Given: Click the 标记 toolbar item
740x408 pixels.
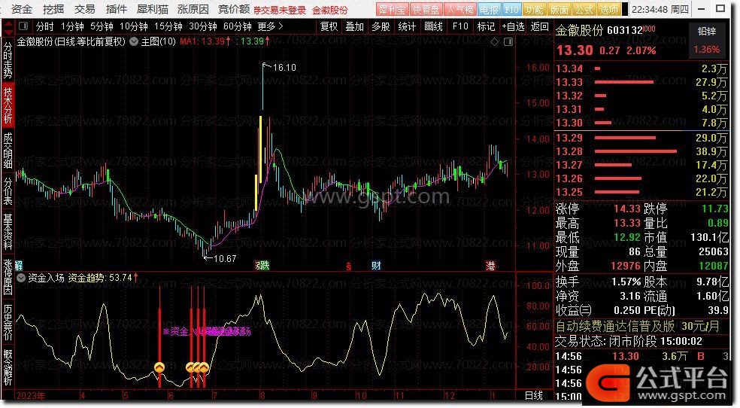Looking at the screenshot, I should [x=486, y=26].
